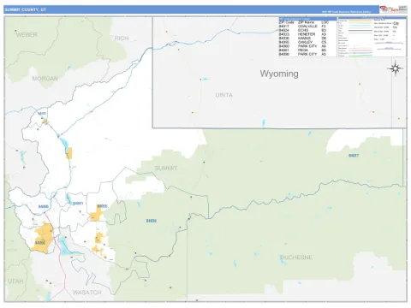This screenshot has height=308, width=411.
Task: Select the 'MORGAN' county label
Action: click(x=45, y=79)
